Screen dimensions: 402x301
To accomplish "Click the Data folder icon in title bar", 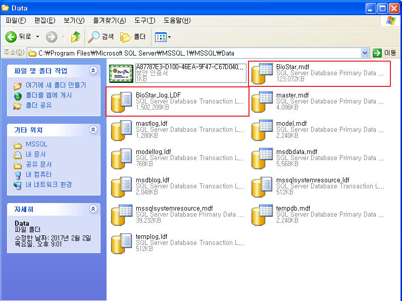I will (x=6, y=8).
